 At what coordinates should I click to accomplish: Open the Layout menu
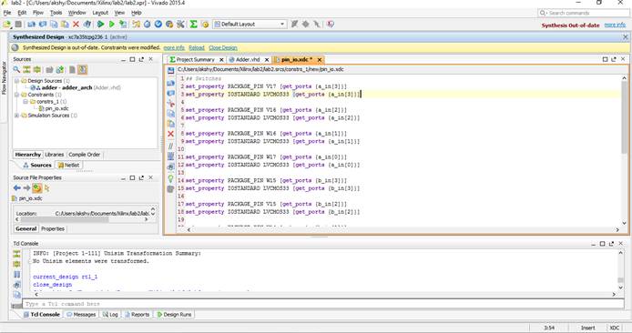pyautogui.click(x=100, y=13)
